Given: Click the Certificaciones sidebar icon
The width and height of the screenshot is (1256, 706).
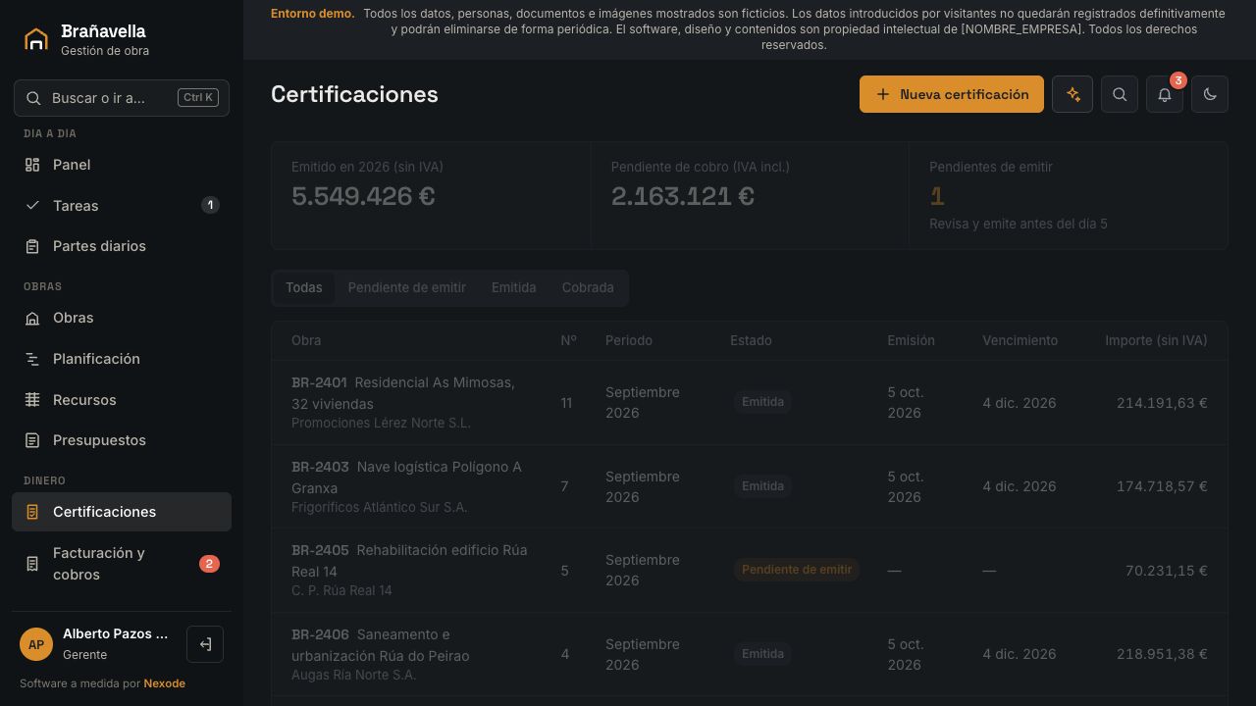Looking at the screenshot, I should [32, 512].
